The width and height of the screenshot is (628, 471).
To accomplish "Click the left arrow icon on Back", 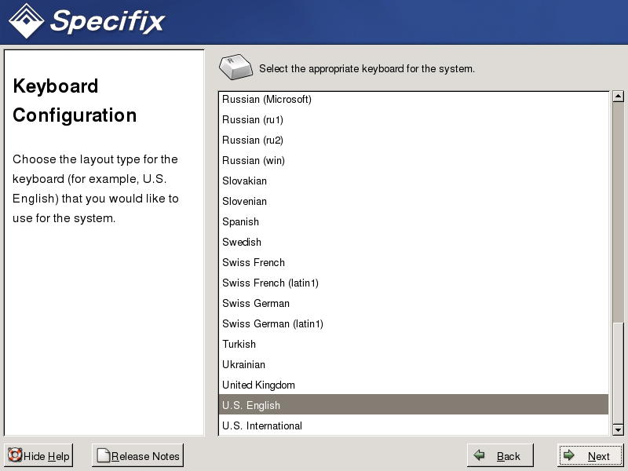I will (480, 455).
